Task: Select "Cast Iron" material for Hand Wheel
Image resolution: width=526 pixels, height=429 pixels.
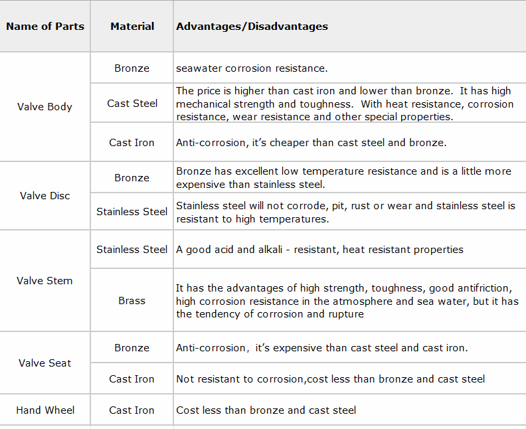Action: click(131, 410)
